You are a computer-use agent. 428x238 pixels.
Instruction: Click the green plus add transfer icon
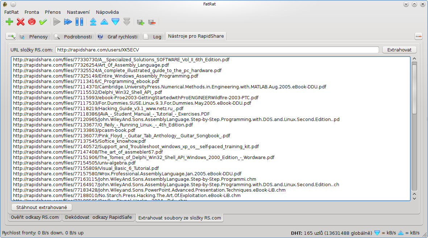[9, 22]
